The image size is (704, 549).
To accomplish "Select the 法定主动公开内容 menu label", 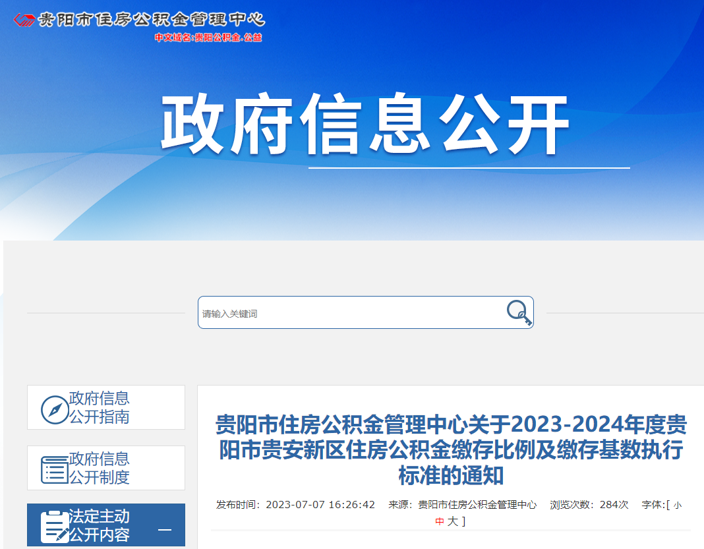I will coord(100,525).
